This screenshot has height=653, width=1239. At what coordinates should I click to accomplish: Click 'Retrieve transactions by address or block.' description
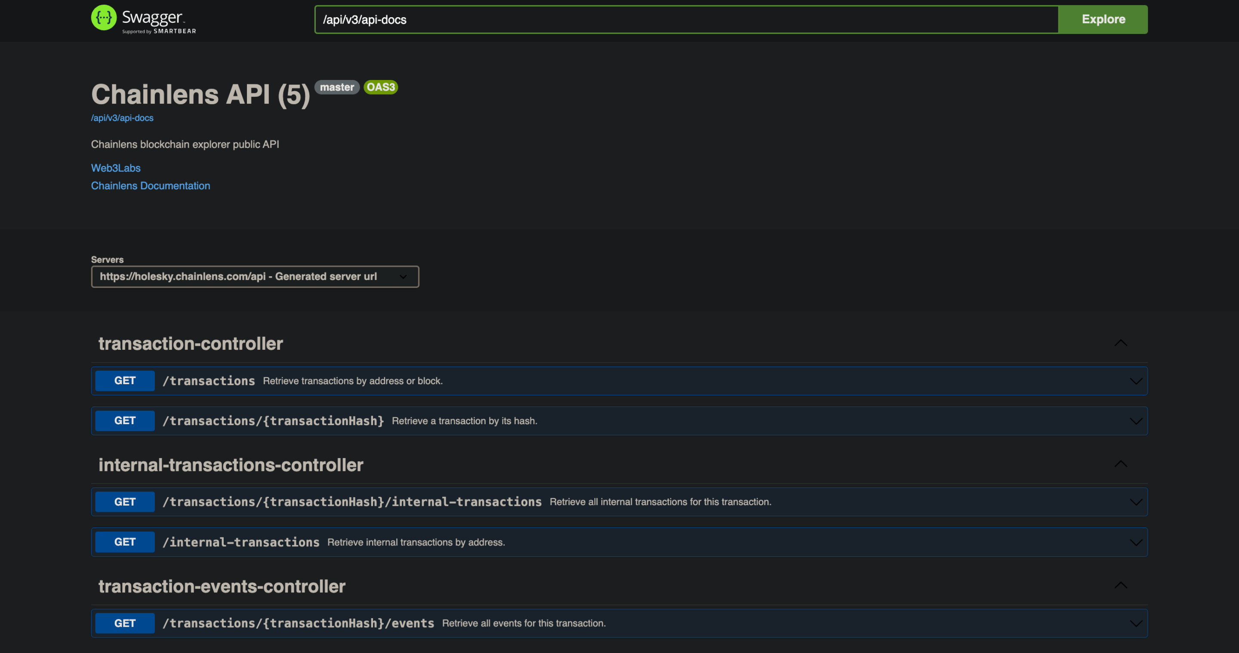(353, 381)
